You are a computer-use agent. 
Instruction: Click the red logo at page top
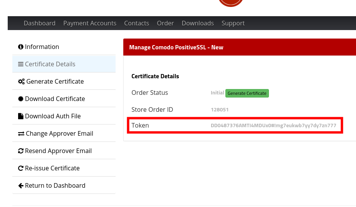pos(231,2)
